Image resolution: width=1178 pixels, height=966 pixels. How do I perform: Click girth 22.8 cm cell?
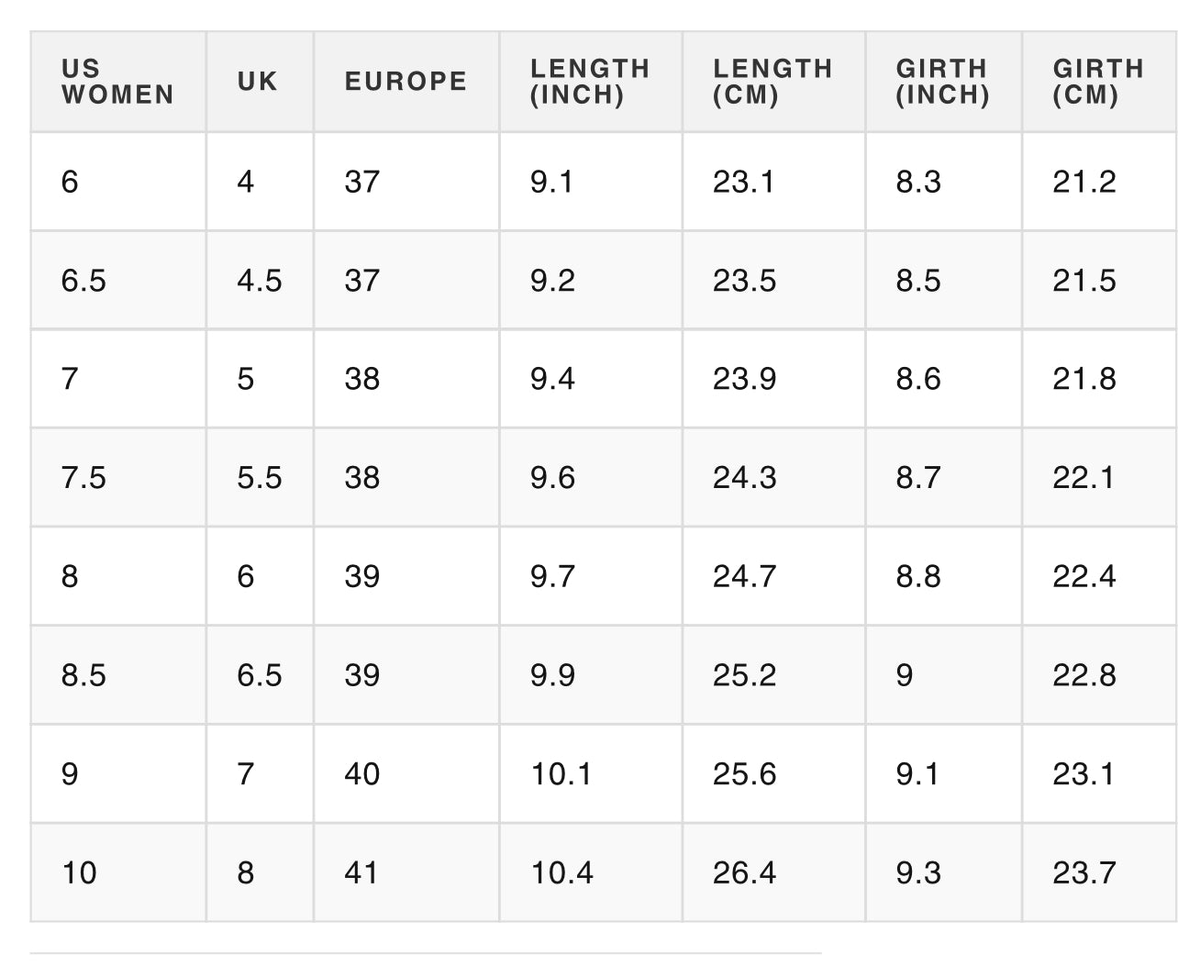tap(1100, 675)
